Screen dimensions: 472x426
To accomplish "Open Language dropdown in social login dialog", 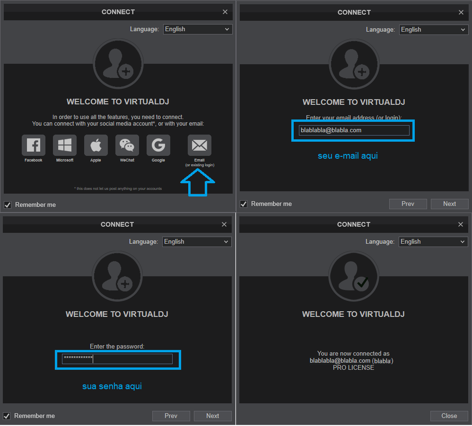I will point(198,29).
